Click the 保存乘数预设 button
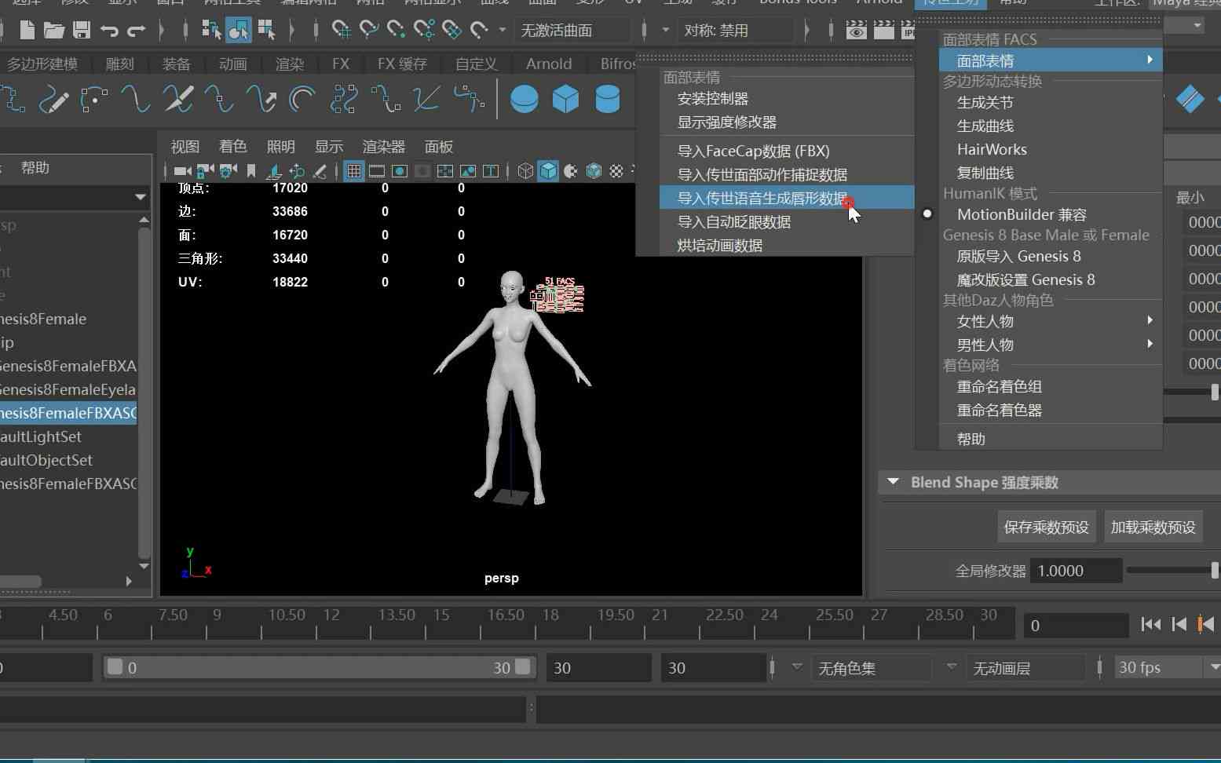The image size is (1221, 763). coord(1046,527)
